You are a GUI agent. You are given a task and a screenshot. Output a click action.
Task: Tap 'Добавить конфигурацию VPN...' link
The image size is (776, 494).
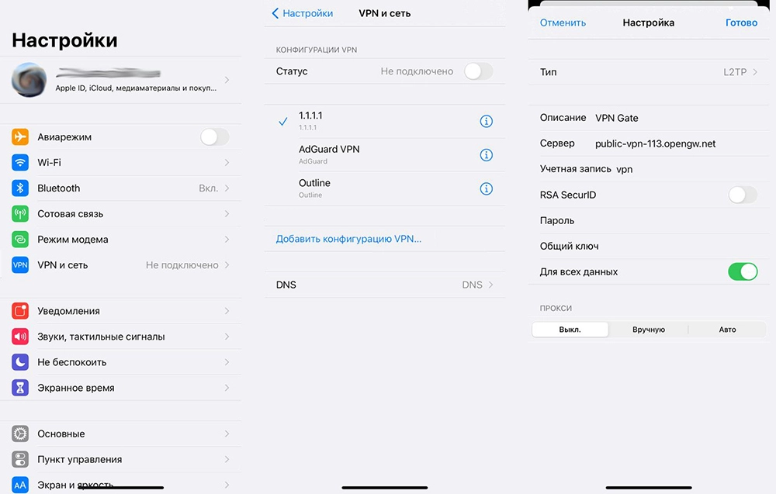click(348, 239)
